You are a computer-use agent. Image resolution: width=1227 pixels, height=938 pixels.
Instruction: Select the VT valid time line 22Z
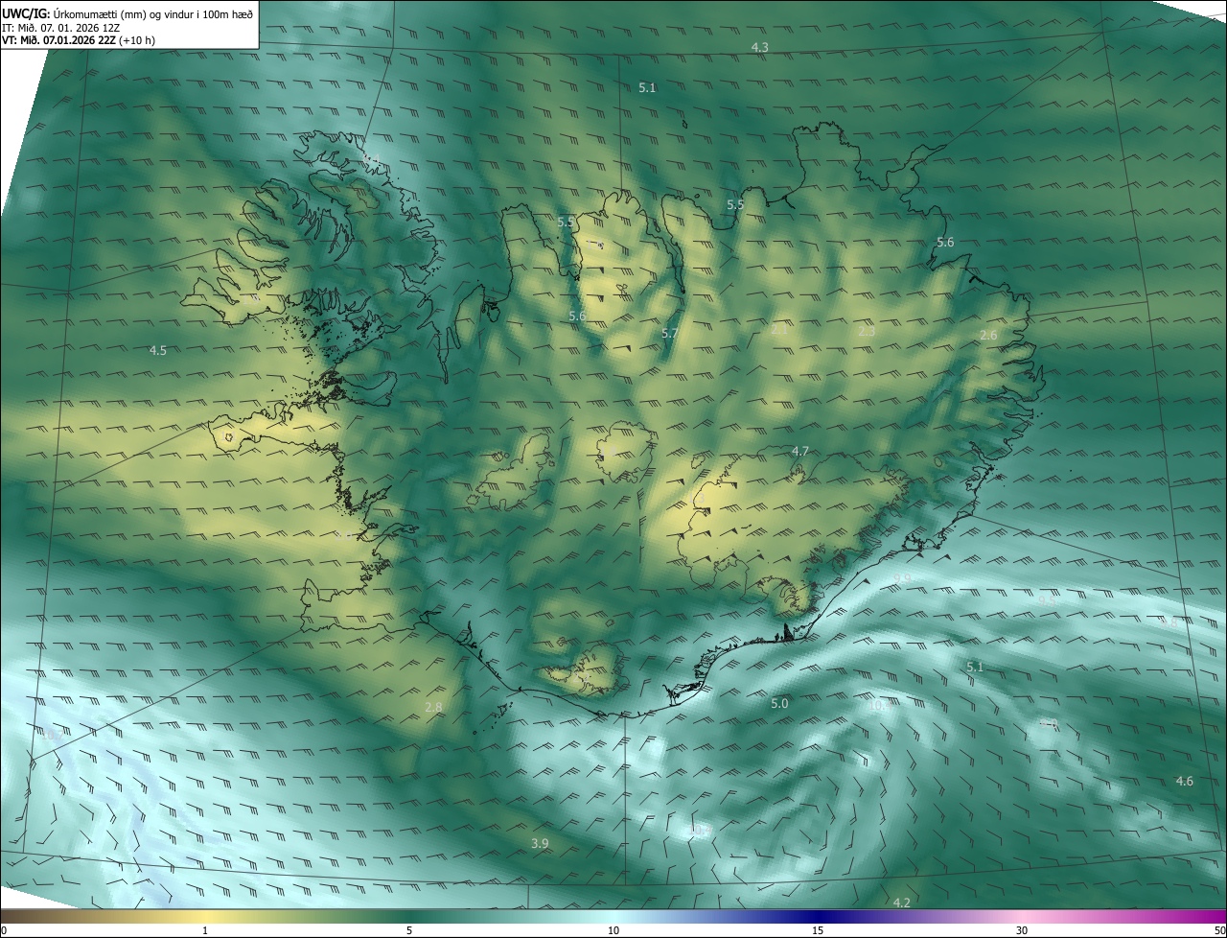click(x=79, y=40)
